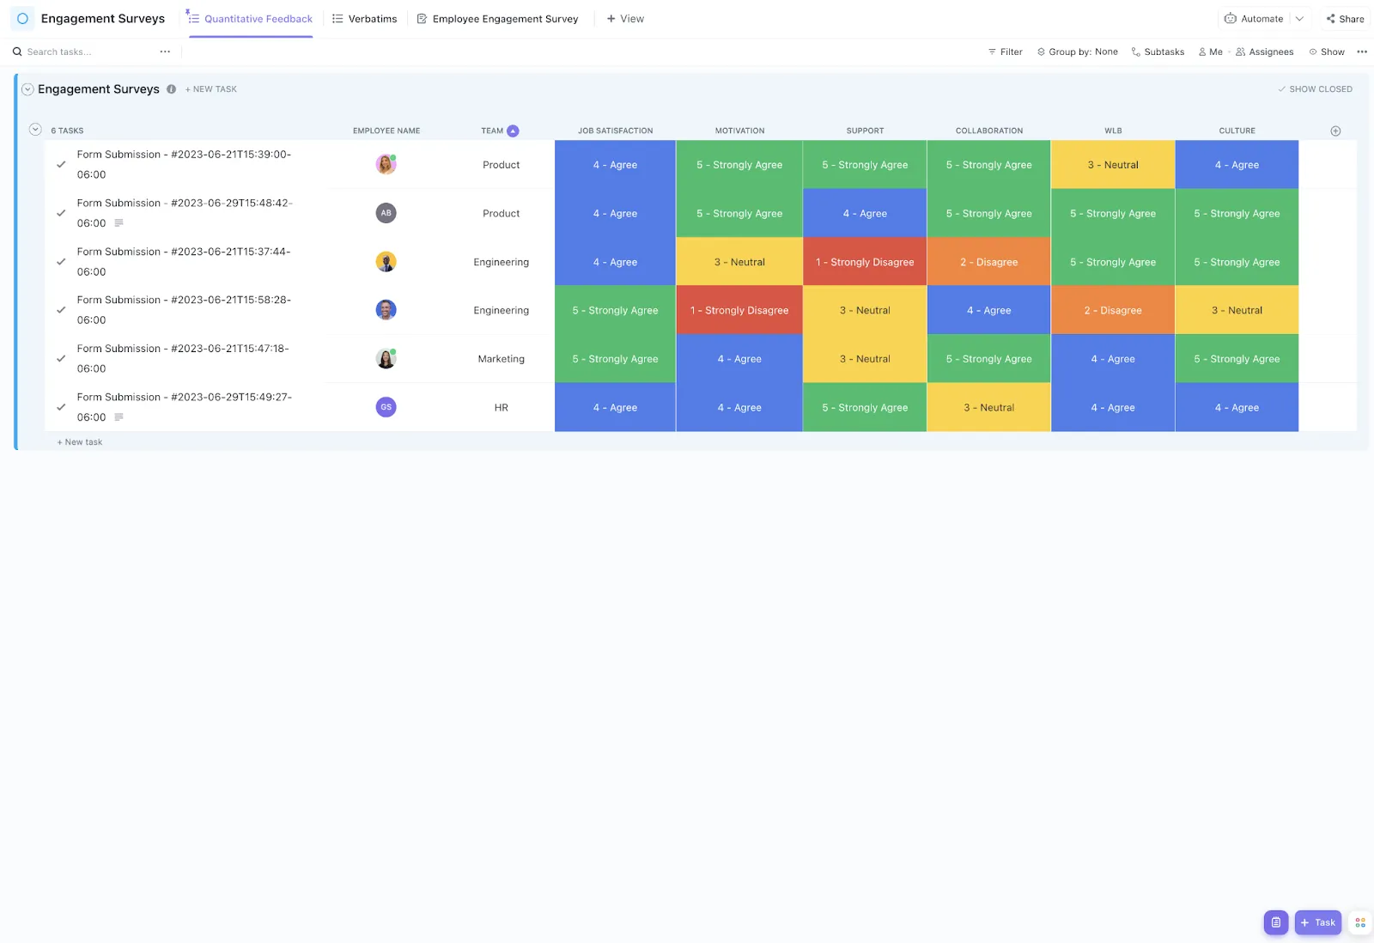Open Job Satisfaction dropdown for HR row
This screenshot has width=1374, height=943.
tap(615, 407)
